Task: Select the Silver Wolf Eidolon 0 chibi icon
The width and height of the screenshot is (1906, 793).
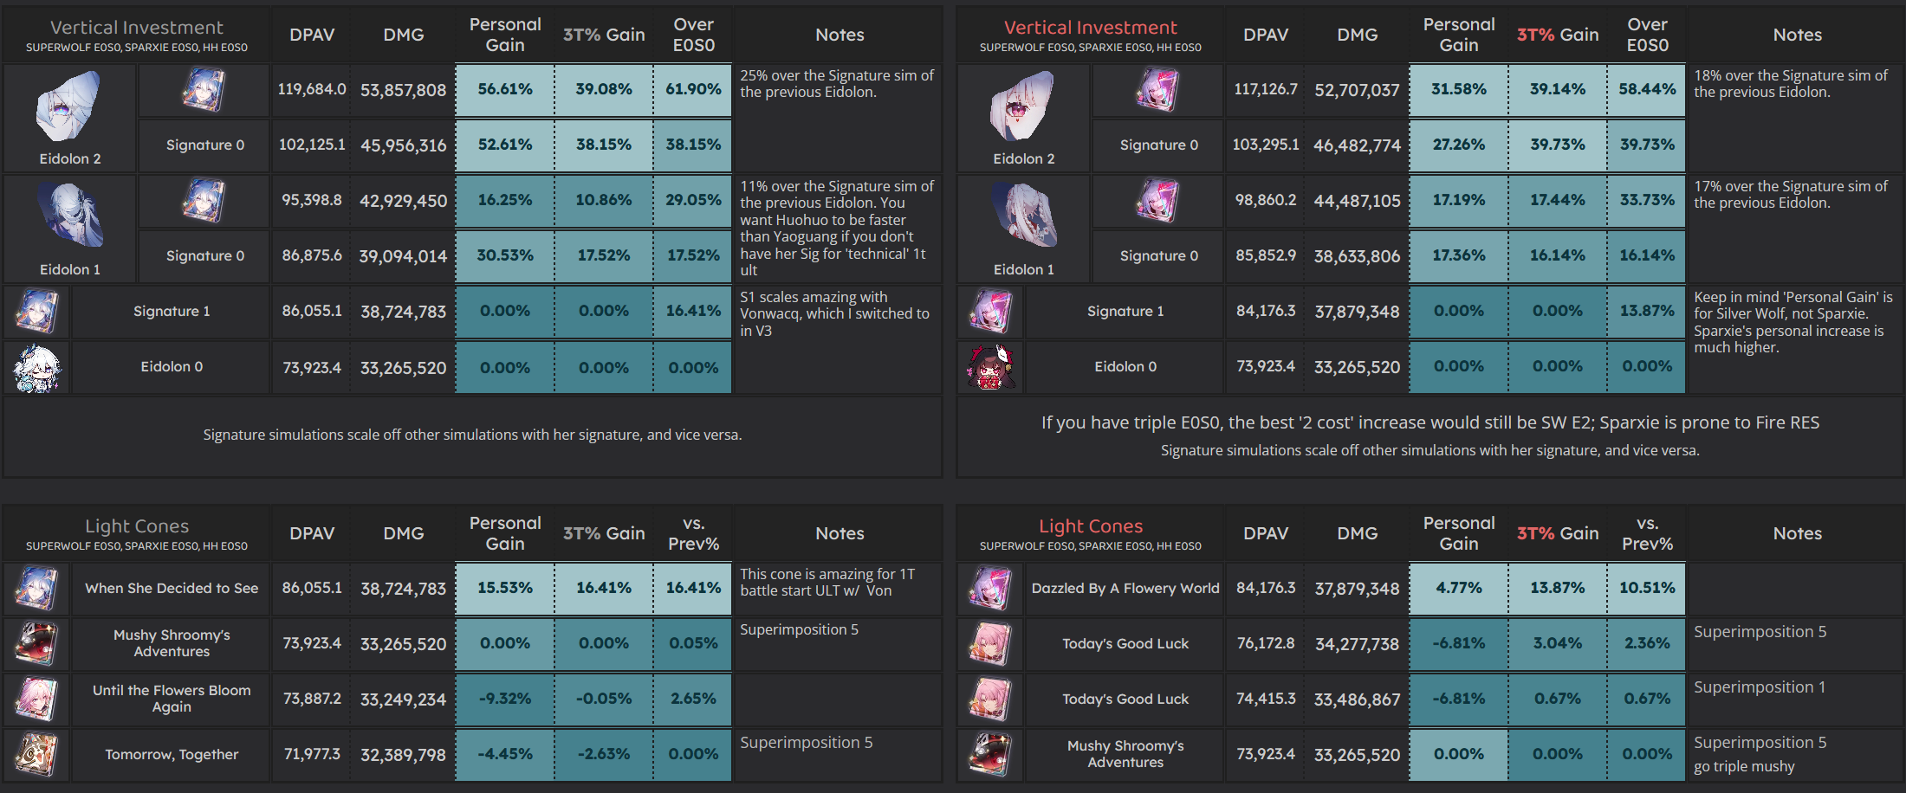Action: [37, 367]
